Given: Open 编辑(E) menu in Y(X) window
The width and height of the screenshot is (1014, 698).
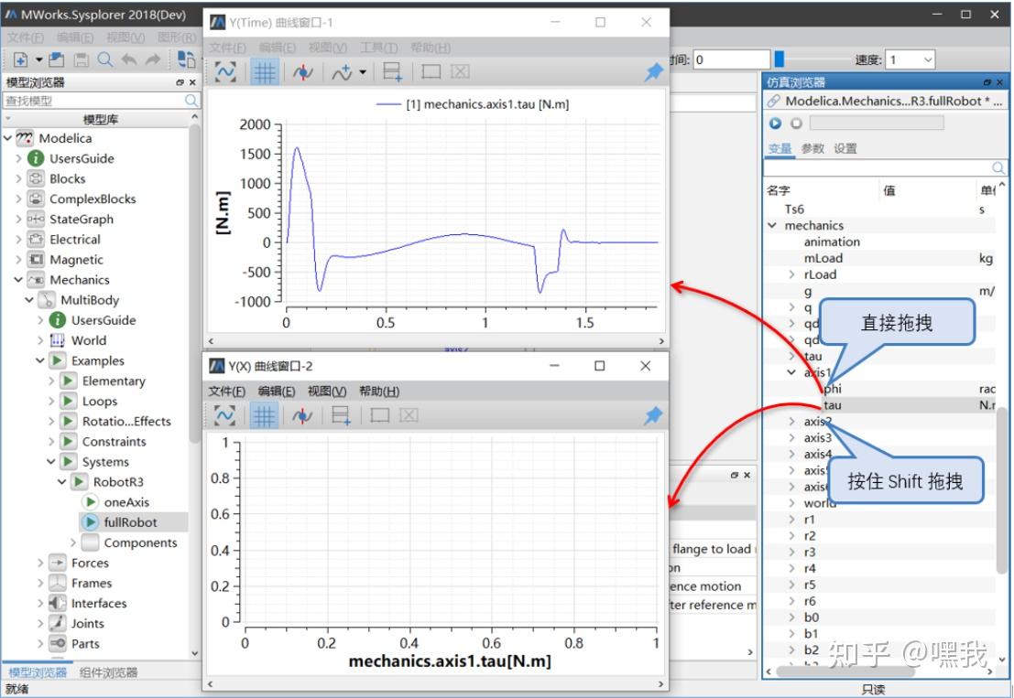Looking at the screenshot, I should tap(276, 392).
